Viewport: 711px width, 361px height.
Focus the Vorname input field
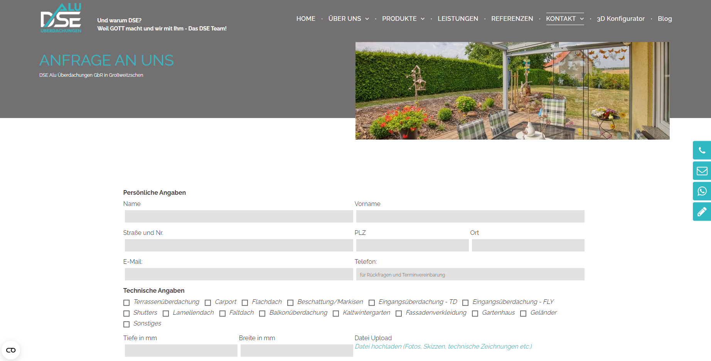[470, 216]
